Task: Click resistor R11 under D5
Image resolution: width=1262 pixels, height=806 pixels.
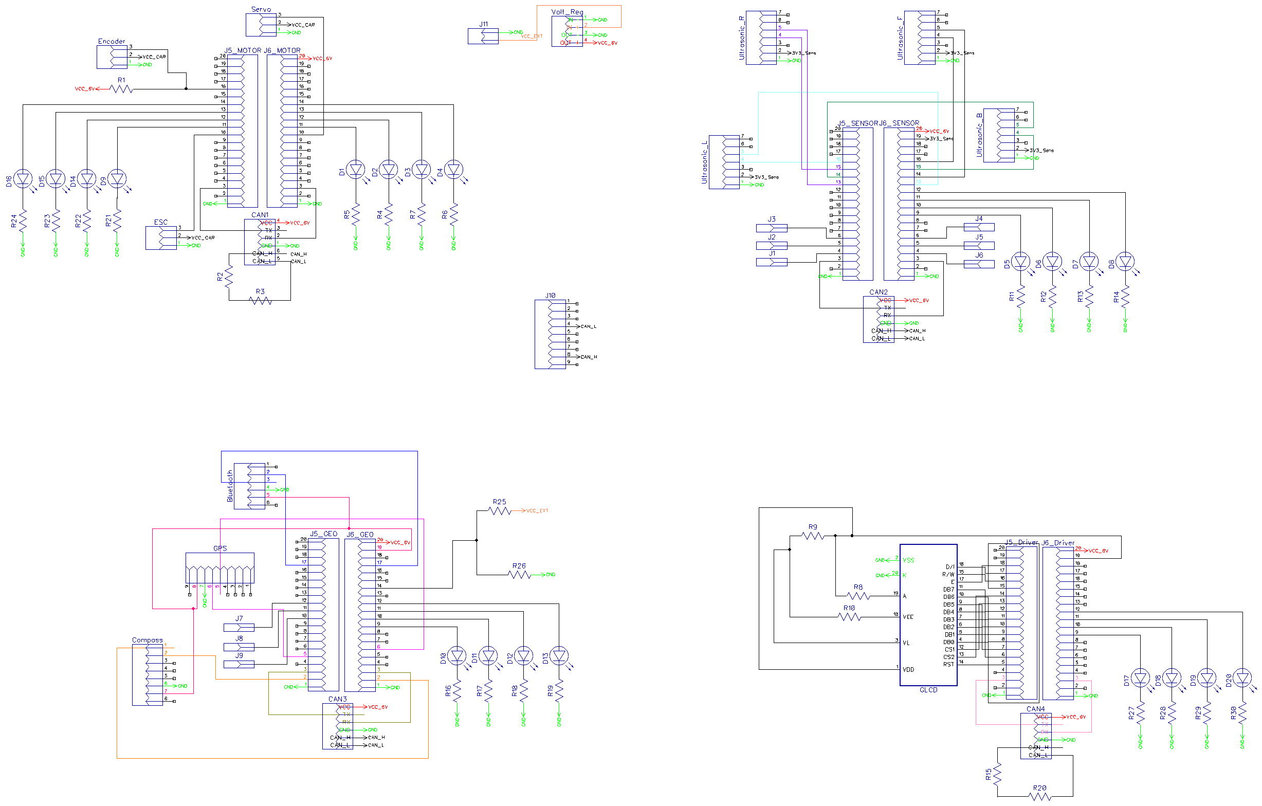Action: point(1021,297)
